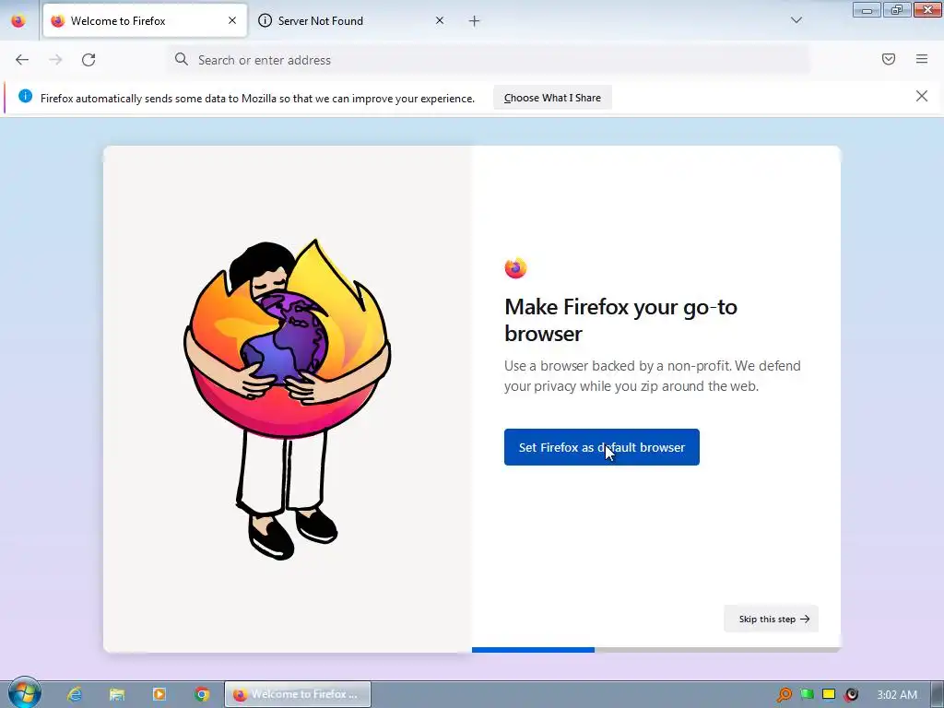Image resolution: width=944 pixels, height=708 pixels.
Task: Close the Server Not Found tab
Action: 440,20
